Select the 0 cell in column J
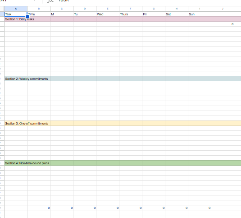 coord(223,24)
